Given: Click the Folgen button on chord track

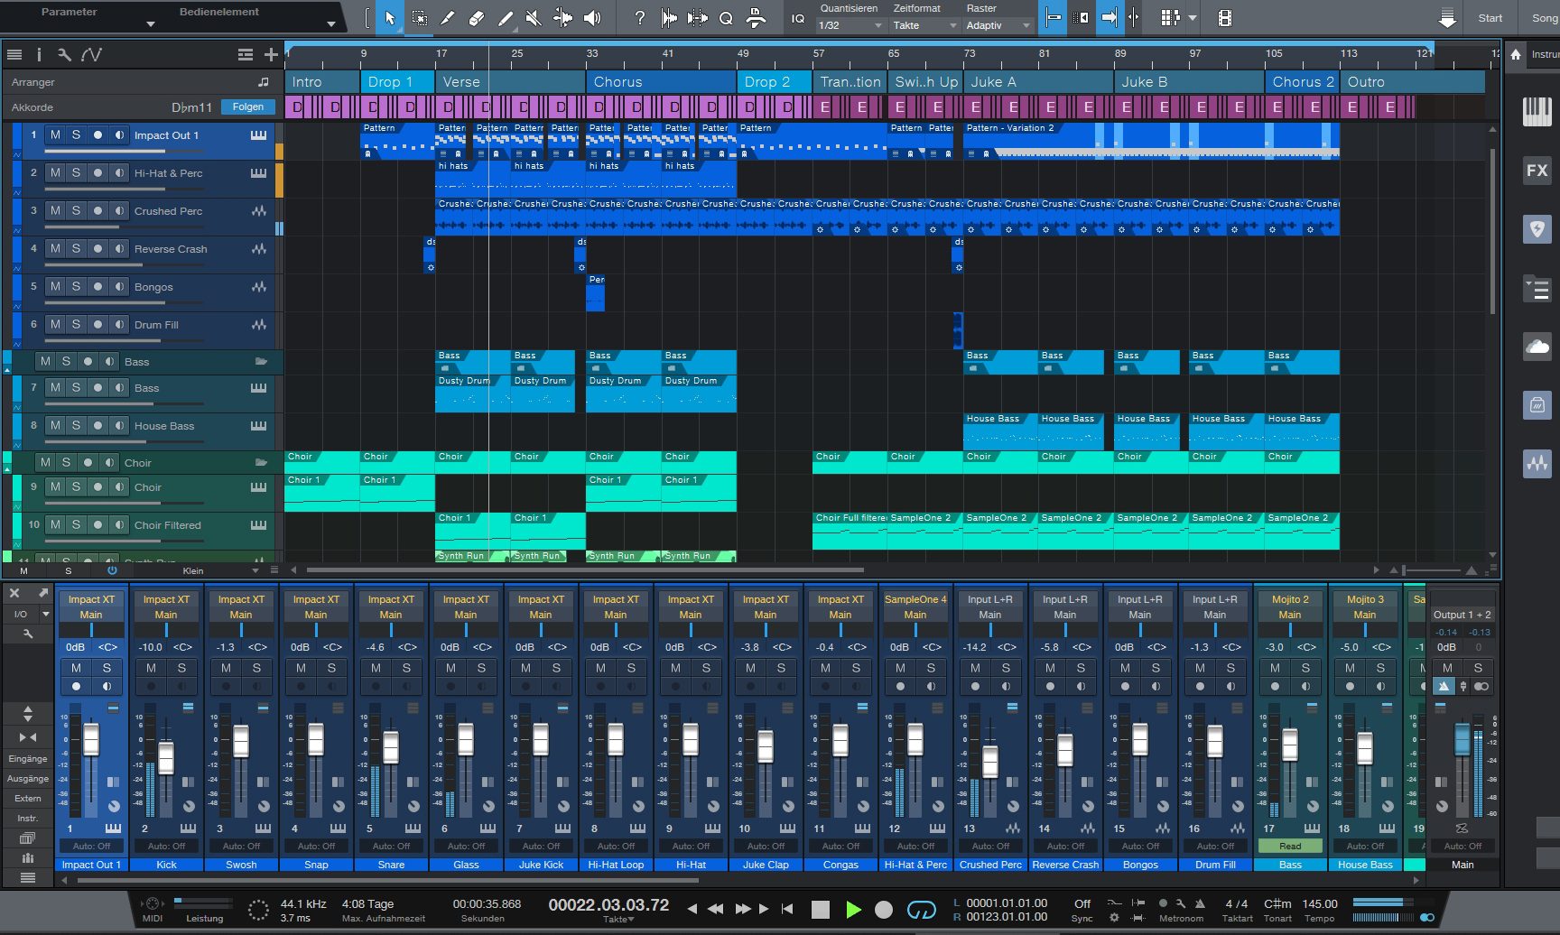Looking at the screenshot, I should pyautogui.click(x=248, y=107).
